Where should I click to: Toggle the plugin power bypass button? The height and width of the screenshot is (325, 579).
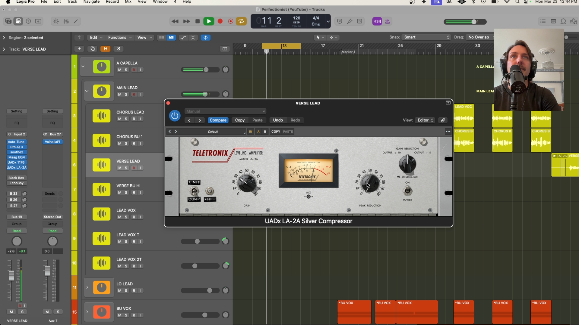click(x=175, y=116)
